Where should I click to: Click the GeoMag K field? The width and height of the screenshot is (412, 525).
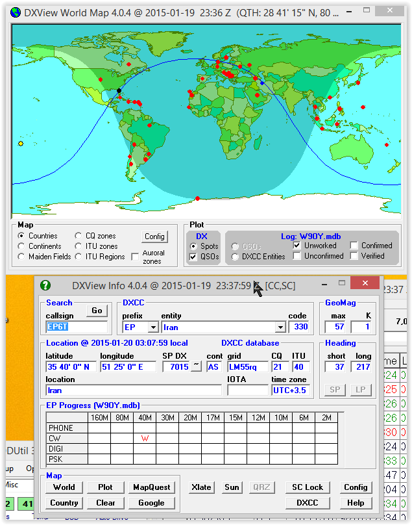point(361,327)
